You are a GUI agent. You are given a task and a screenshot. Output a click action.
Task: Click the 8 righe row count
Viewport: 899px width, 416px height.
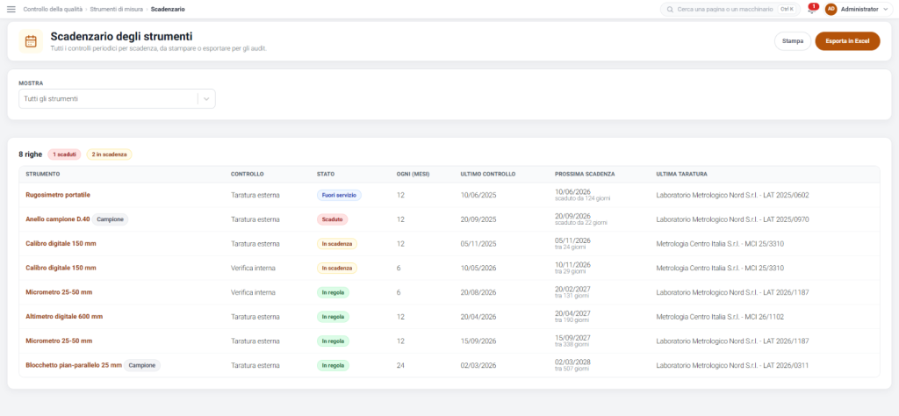[x=31, y=154]
